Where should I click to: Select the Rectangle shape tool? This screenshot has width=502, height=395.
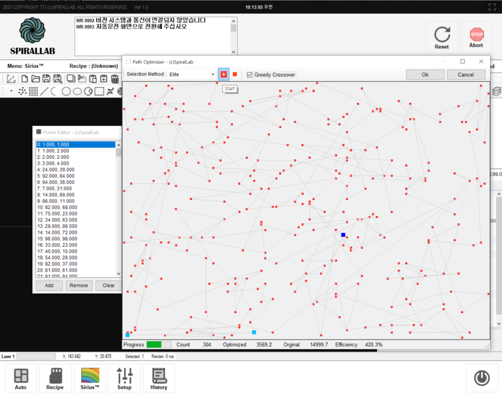100,91
